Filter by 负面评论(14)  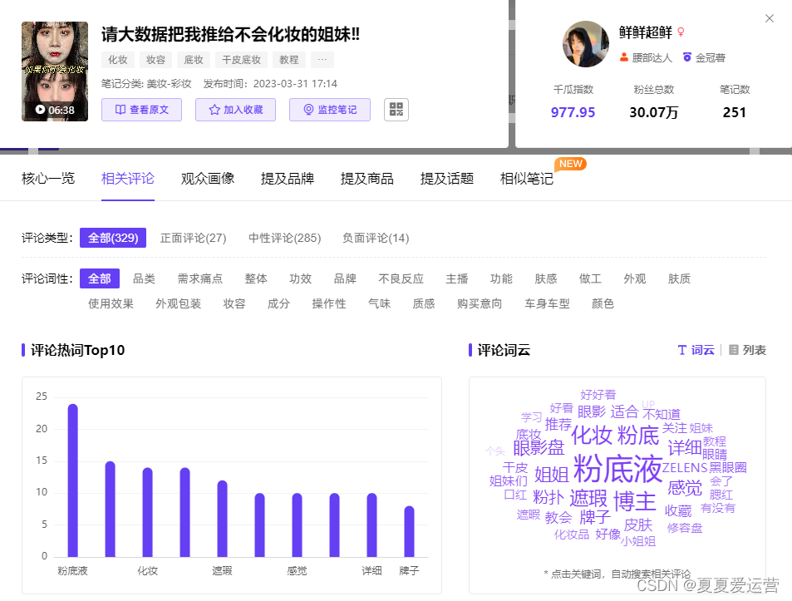(x=376, y=238)
